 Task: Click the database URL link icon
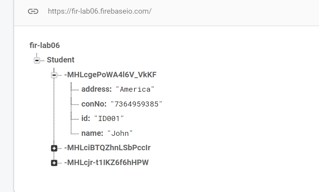33,11
